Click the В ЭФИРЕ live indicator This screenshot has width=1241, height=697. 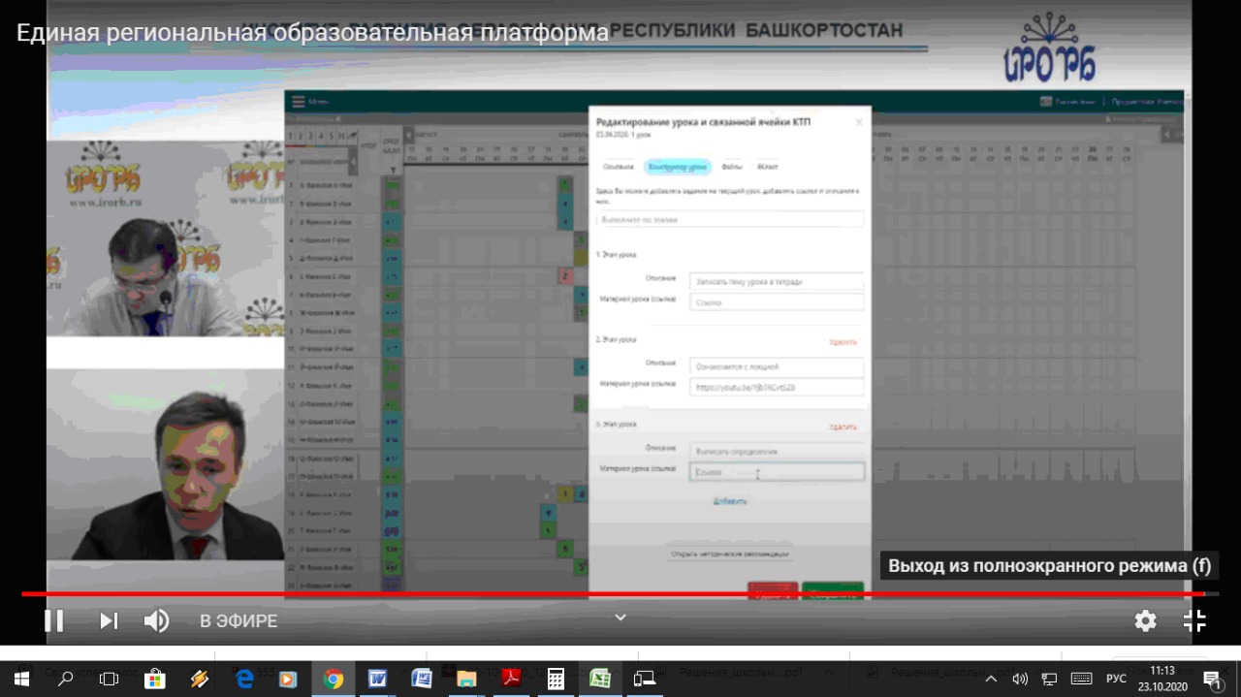[239, 621]
